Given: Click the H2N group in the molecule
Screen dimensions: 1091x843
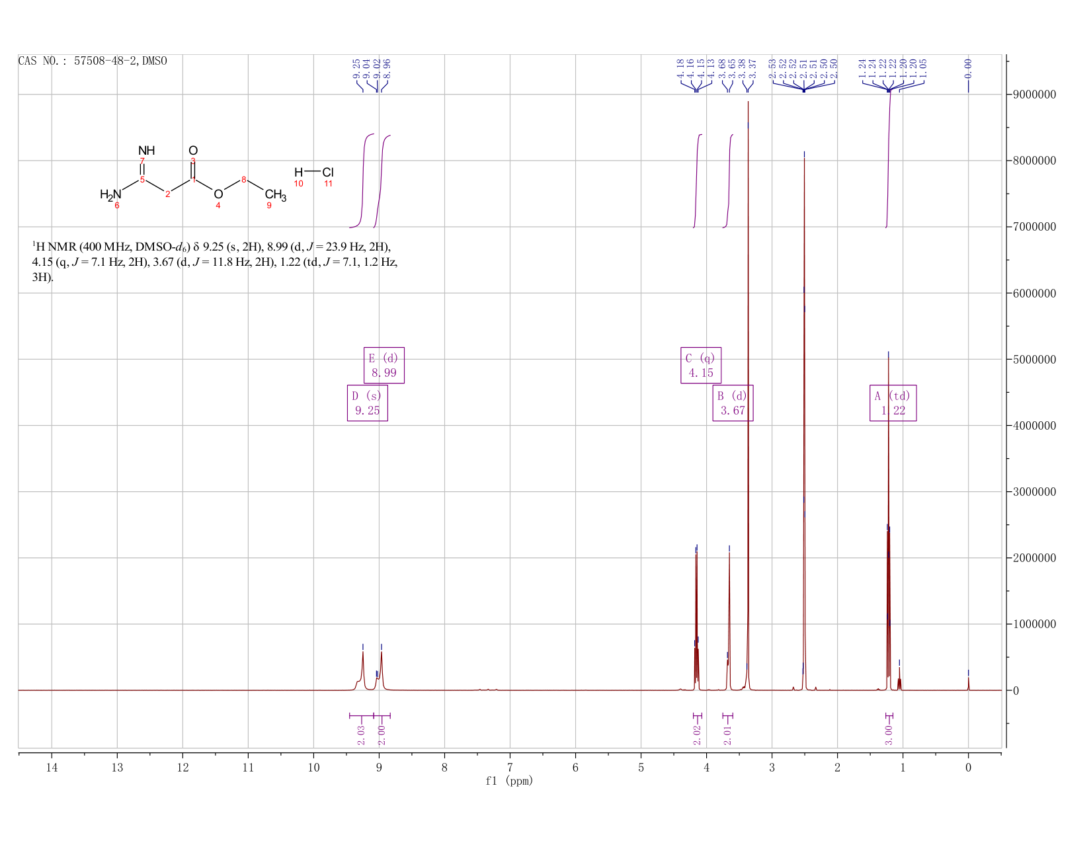Looking at the screenshot, I should coord(110,194).
